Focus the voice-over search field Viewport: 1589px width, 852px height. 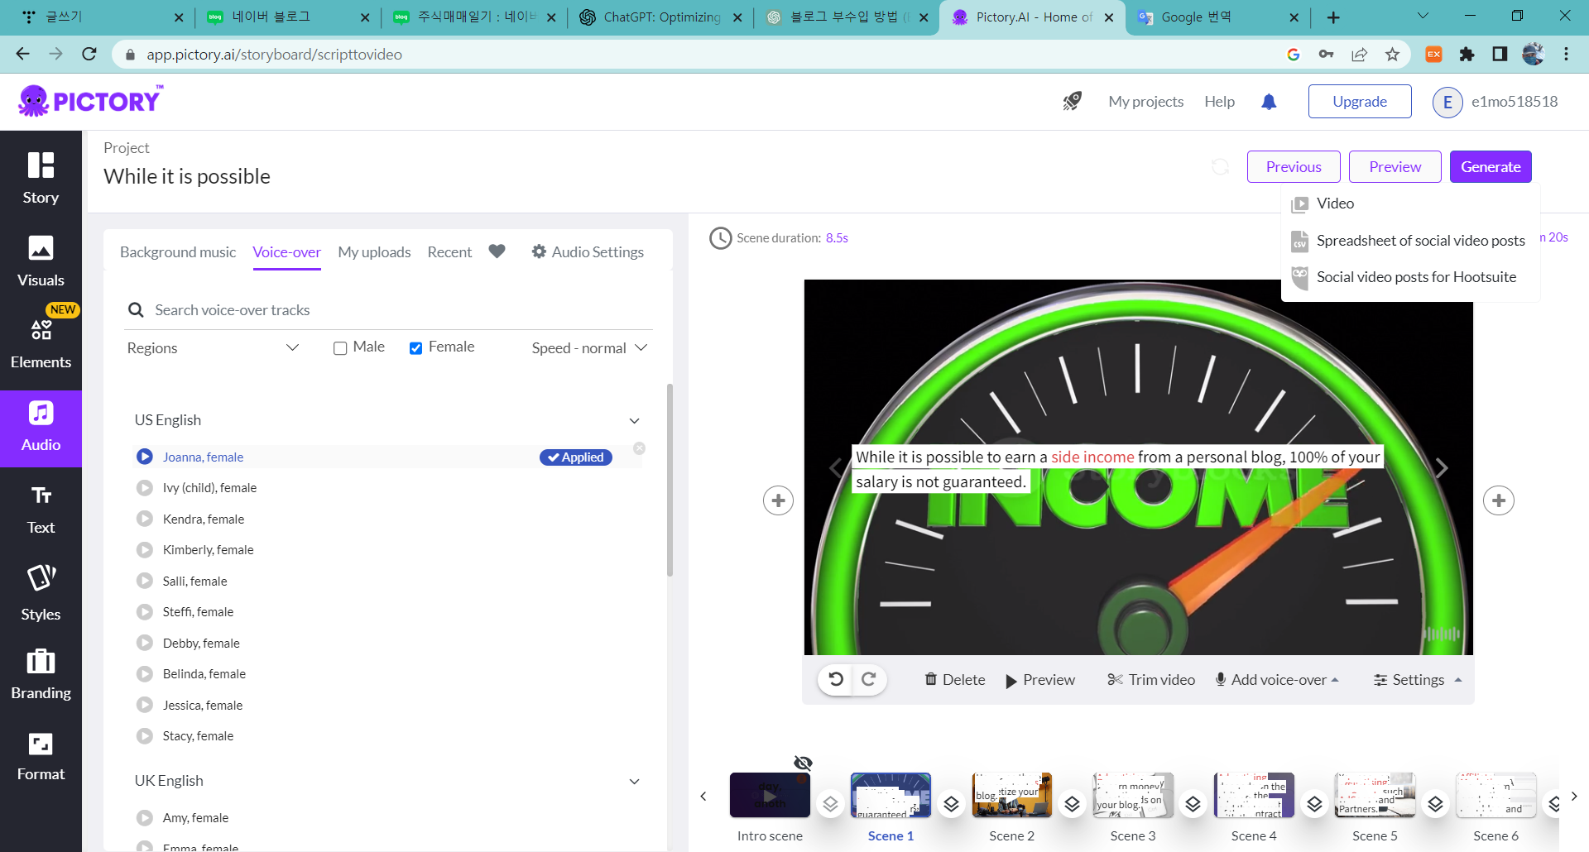click(389, 310)
